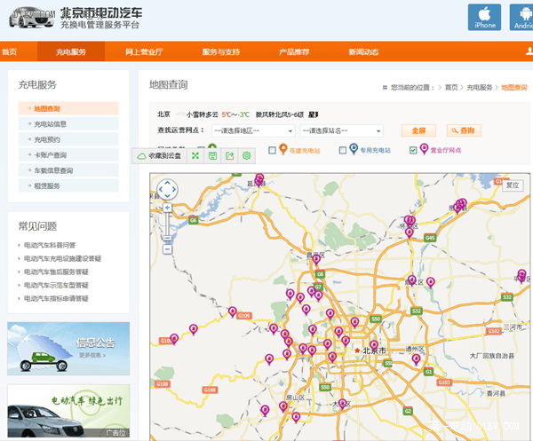The height and width of the screenshot is (441, 533).
Task: Open the 电动汽车指标申请答疑 FAQ link
Action: (56, 298)
